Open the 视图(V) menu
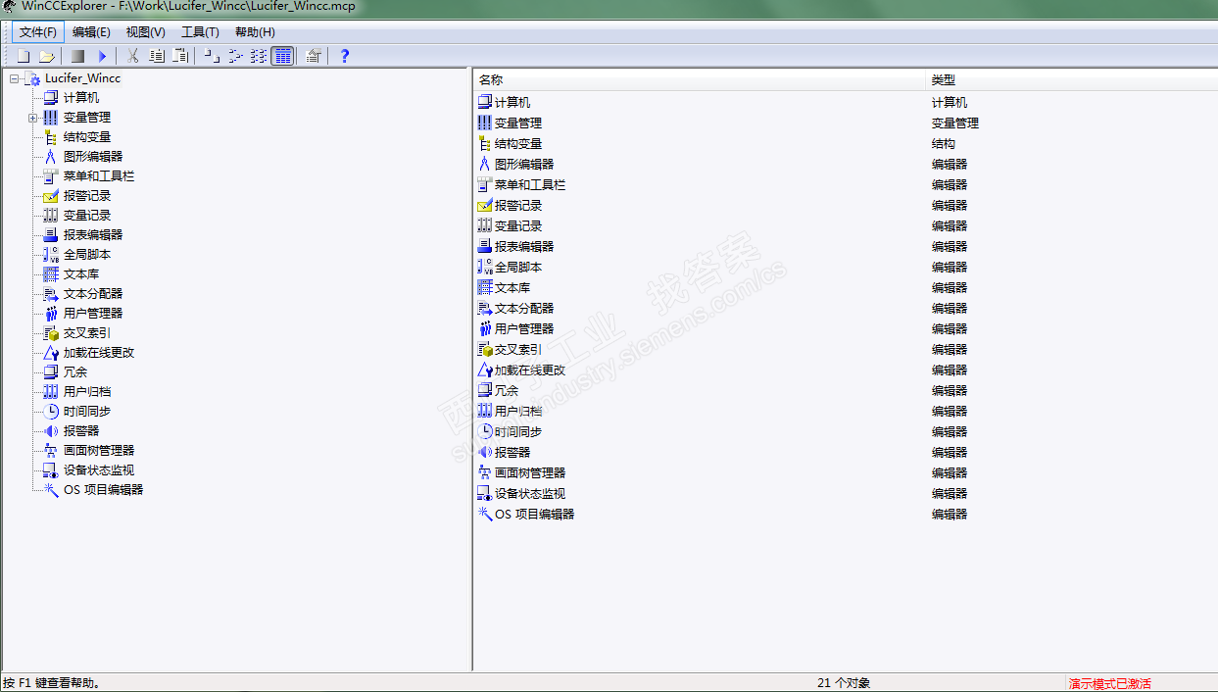 (x=145, y=32)
